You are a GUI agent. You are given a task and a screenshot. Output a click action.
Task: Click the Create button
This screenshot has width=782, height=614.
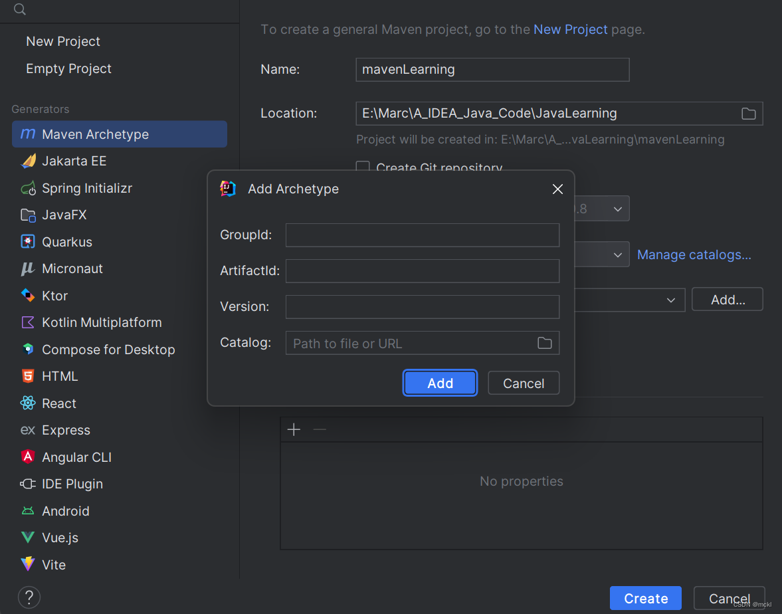click(x=645, y=598)
